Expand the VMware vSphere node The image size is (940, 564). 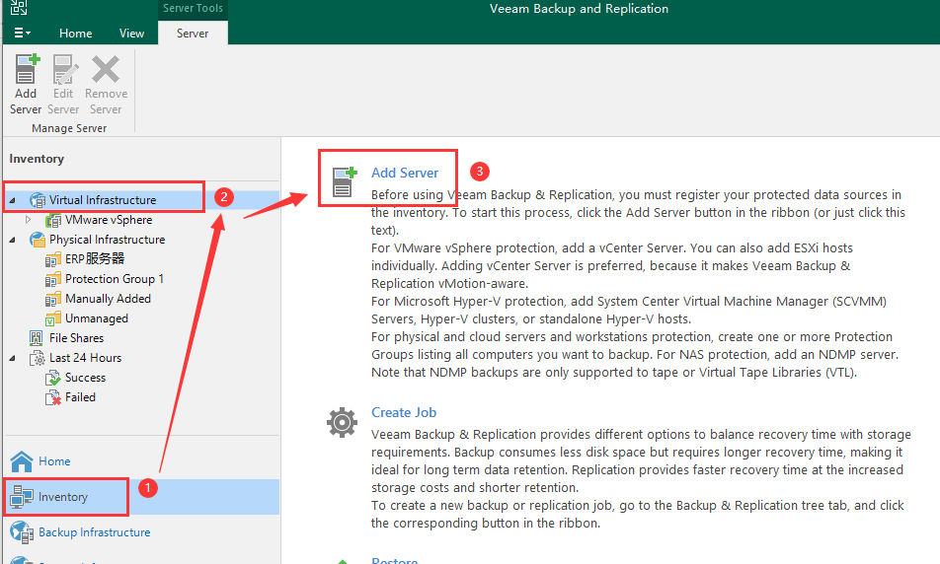pyautogui.click(x=29, y=220)
